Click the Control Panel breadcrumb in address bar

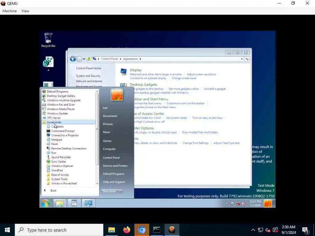110,59
